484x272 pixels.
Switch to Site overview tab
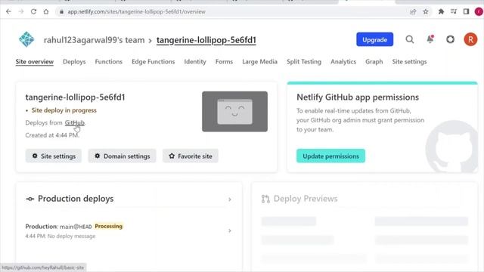point(35,62)
